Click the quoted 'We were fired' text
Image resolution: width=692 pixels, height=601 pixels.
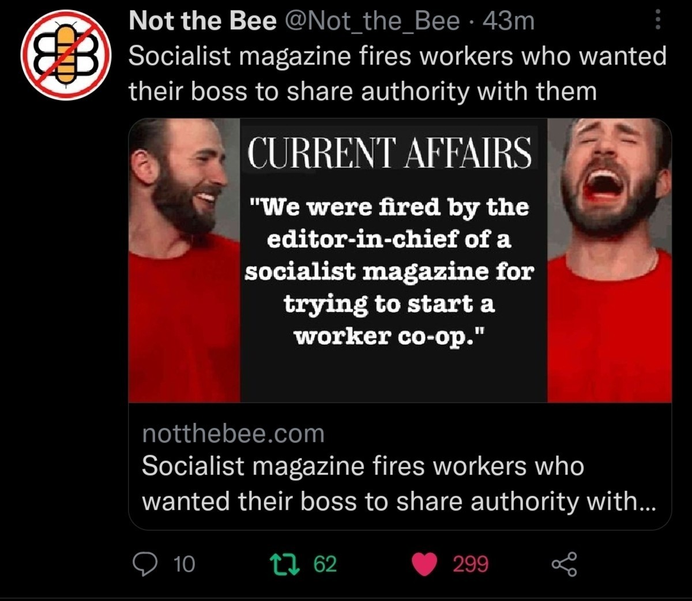[389, 272]
